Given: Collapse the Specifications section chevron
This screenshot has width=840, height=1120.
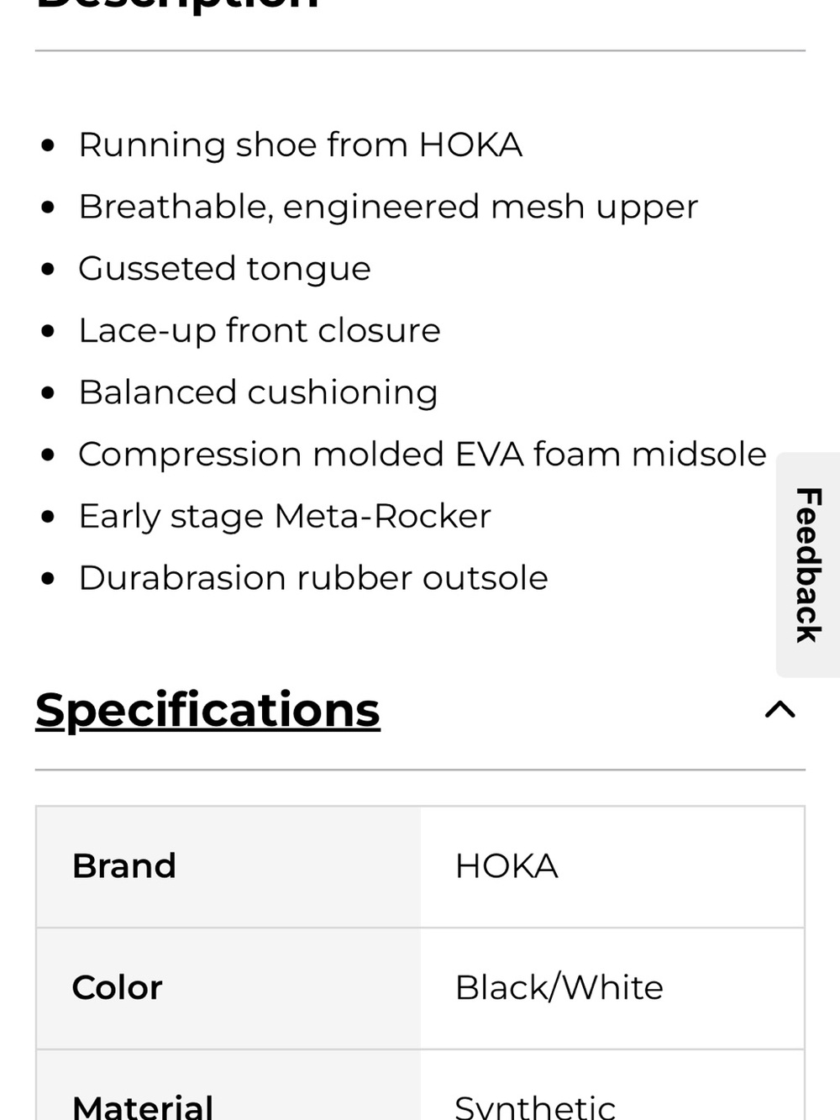Looking at the screenshot, I should [x=780, y=710].
